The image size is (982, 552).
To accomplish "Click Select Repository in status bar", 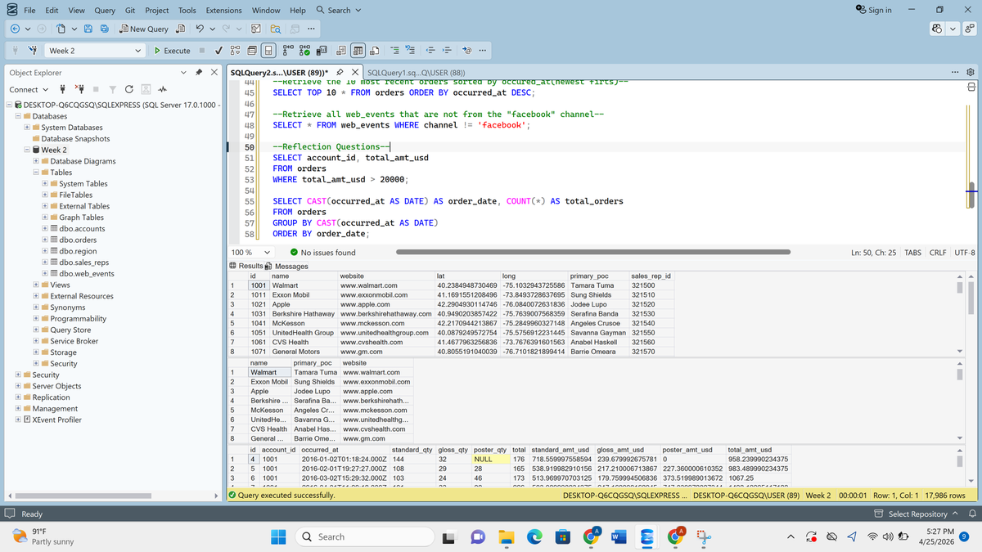I will pyautogui.click(x=916, y=514).
